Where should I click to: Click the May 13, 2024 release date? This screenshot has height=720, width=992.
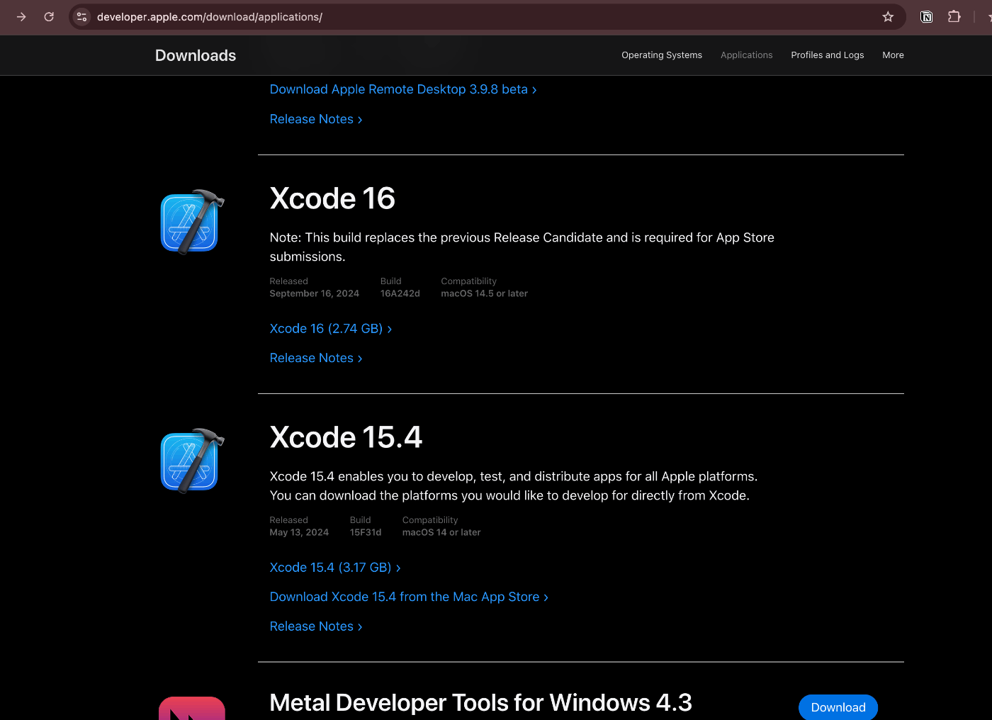click(x=299, y=532)
